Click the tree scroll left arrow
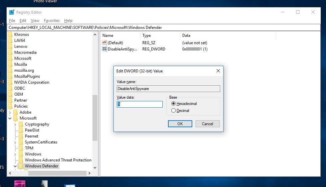 10,173
